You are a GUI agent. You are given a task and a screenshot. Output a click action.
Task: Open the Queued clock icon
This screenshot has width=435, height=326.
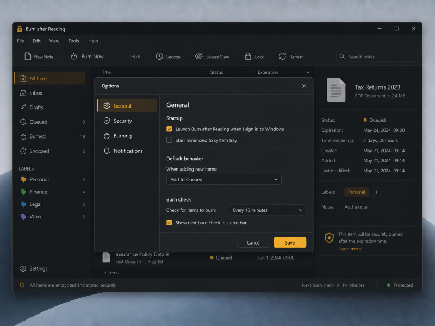23,122
